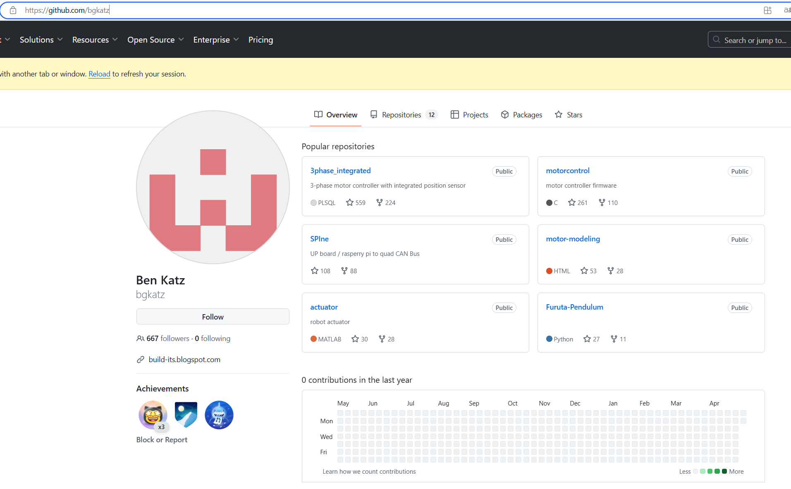791x489 pixels.
Task: Open Learn how we count contributions
Action: [x=369, y=471]
